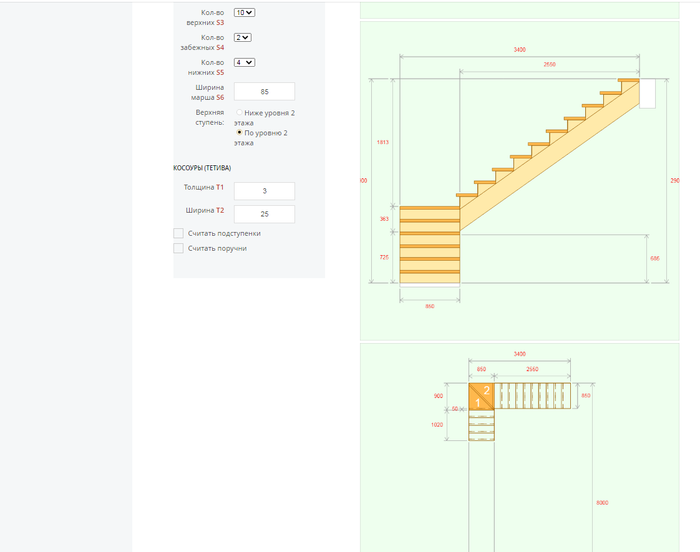The width and height of the screenshot is (700, 552).
Task: Click the 8000 dimension in plan view
Action: point(602,503)
